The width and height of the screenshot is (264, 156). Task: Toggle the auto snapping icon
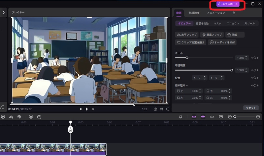pos(203,117)
